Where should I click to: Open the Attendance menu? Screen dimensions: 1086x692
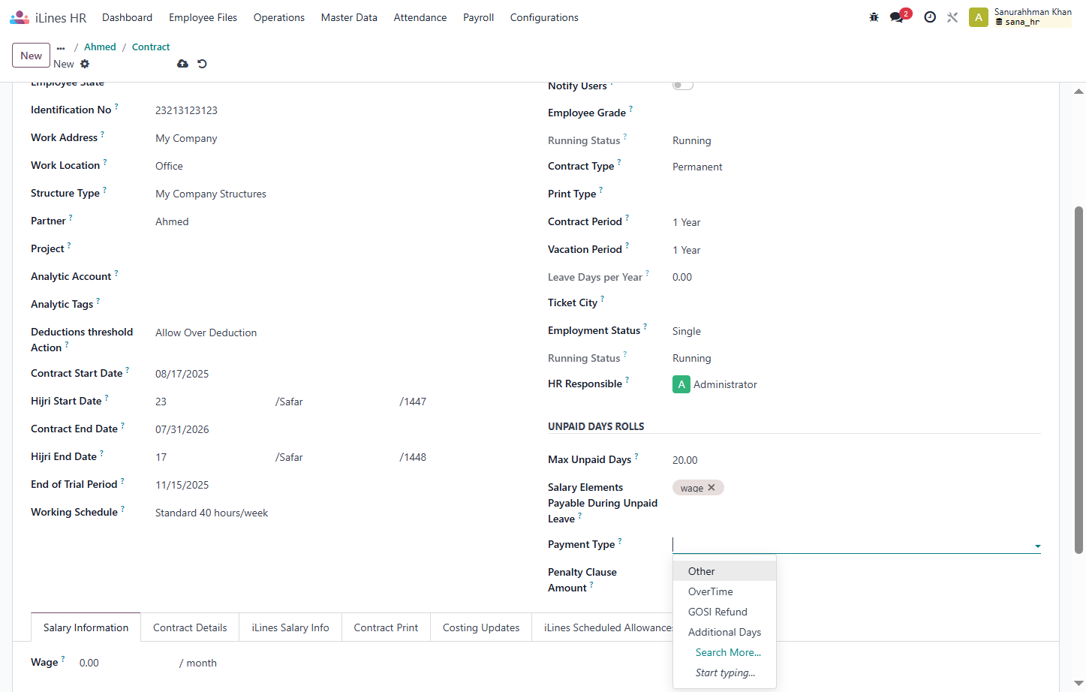[x=420, y=17]
